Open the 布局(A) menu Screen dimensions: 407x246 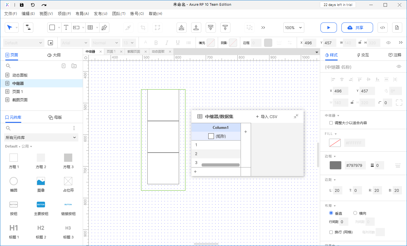[x=82, y=14]
